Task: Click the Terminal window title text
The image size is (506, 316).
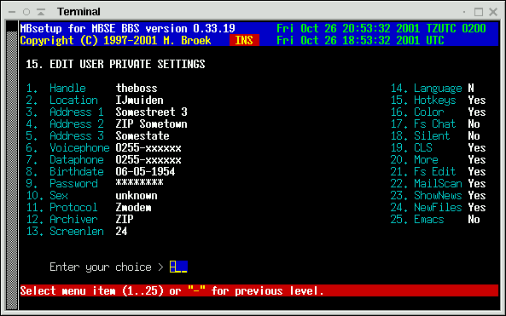Action: (x=79, y=12)
